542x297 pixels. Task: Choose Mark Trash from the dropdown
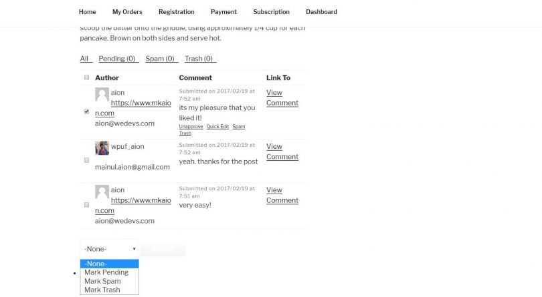(109, 290)
